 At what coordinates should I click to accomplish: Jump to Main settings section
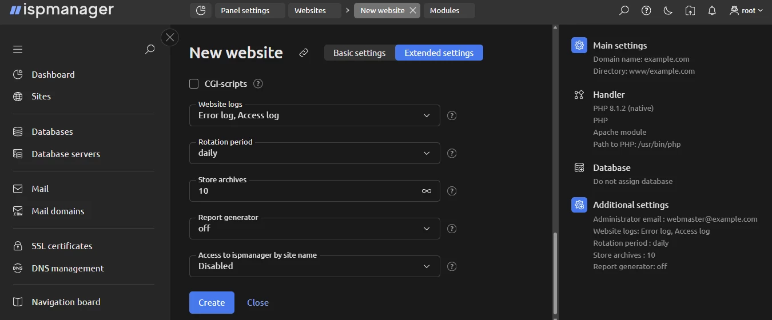[x=620, y=45]
